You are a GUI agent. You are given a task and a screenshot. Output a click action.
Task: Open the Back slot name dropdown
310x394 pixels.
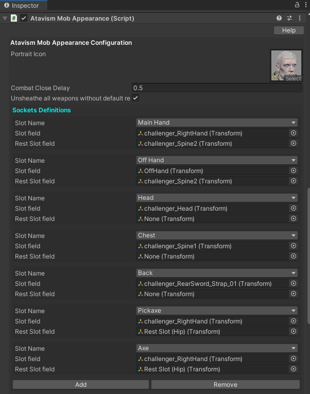(x=217, y=273)
